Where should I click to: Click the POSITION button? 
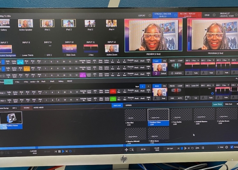coord(176,73)
